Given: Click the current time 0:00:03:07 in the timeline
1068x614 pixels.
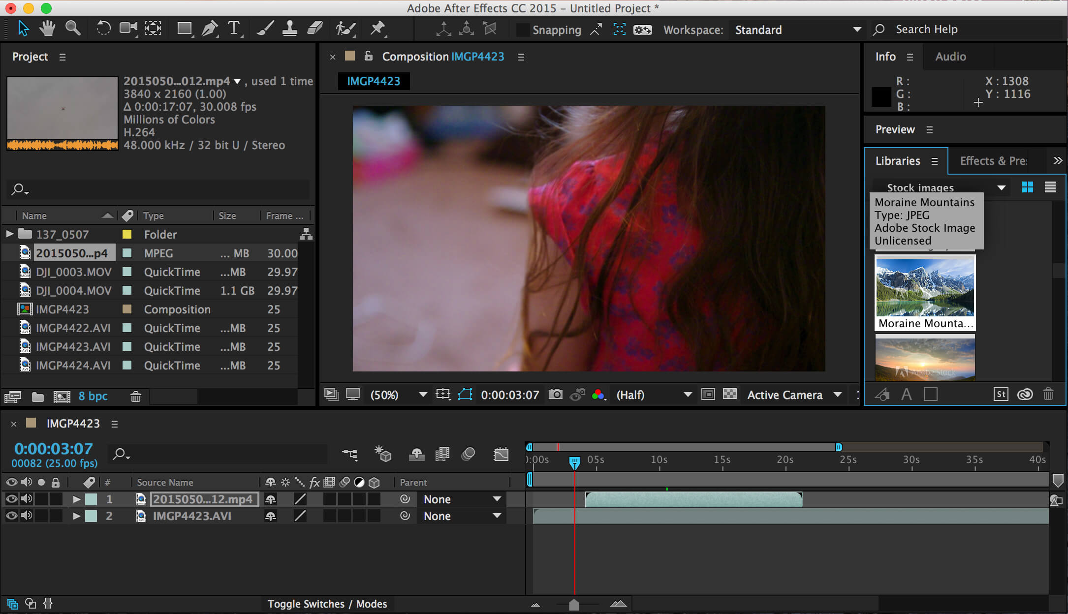Looking at the screenshot, I should 54,448.
